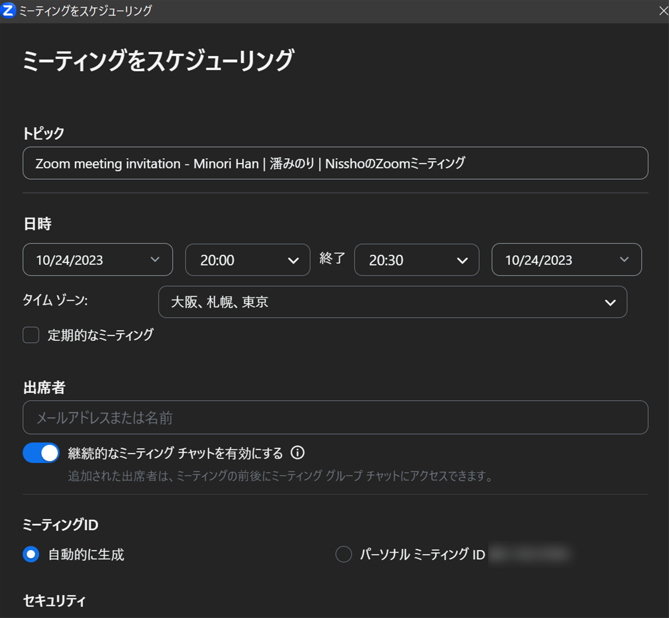Toggle off continuous meeting chat switch
Image resolution: width=669 pixels, height=618 pixels.
pyautogui.click(x=41, y=453)
